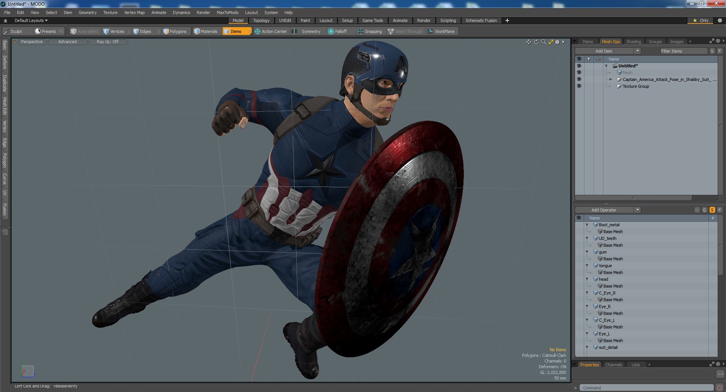
Task: Click the Add Item button
Action: pyautogui.click(x=604, y=51)
